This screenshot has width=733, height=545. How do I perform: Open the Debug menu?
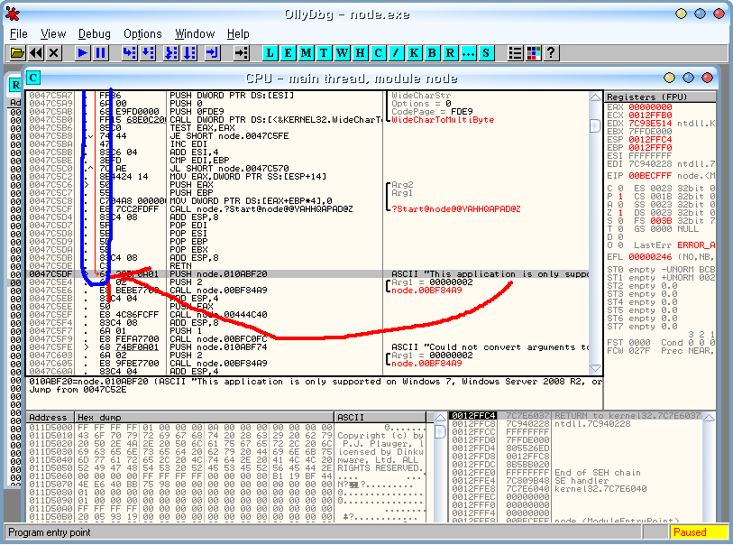tap(95, 33)
